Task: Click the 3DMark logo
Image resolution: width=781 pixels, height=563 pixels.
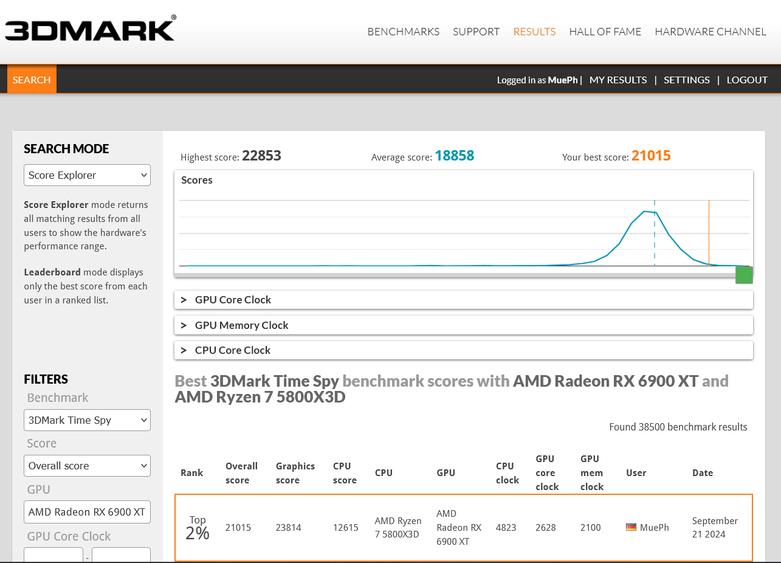Action: [91, 29]
